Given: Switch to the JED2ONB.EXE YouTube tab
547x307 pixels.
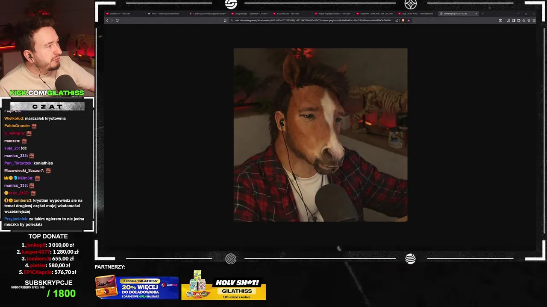Looking at the screenshot, I should (x=292, y=14).
